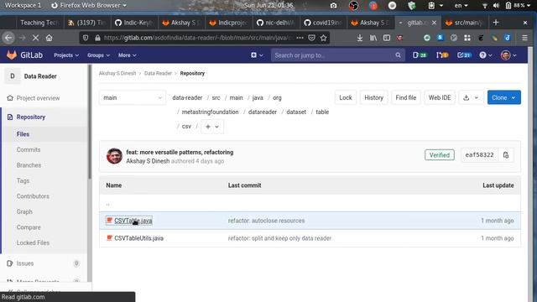Open merge requests counter icon in header
Viewport: 537px width, 302px height.
pos(442,55)
